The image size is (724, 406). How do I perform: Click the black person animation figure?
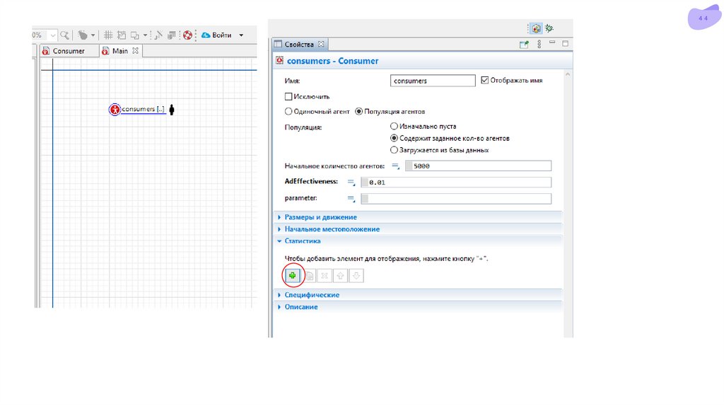tap(172, 110)
